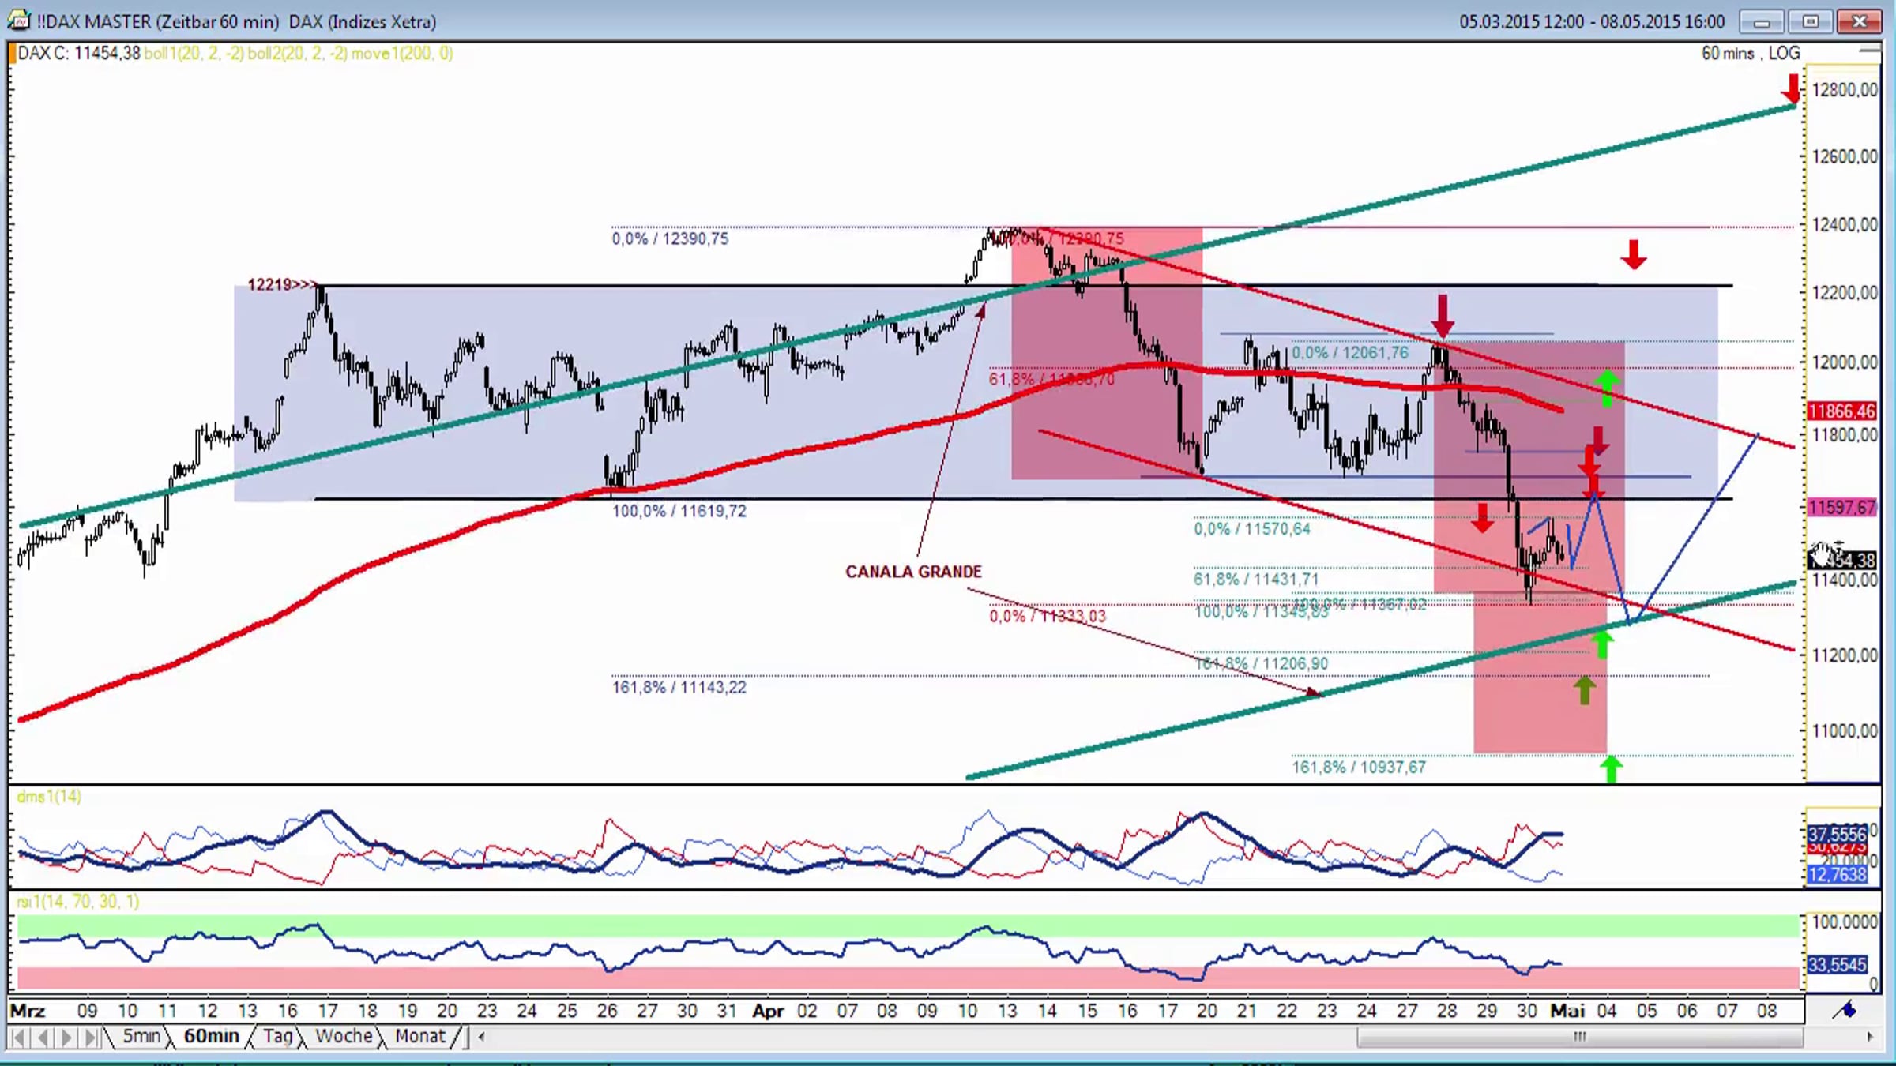Click the horizontal scrollbar right arrow
This screenshot has height=1066, width=1896.
point(1870,1037)
